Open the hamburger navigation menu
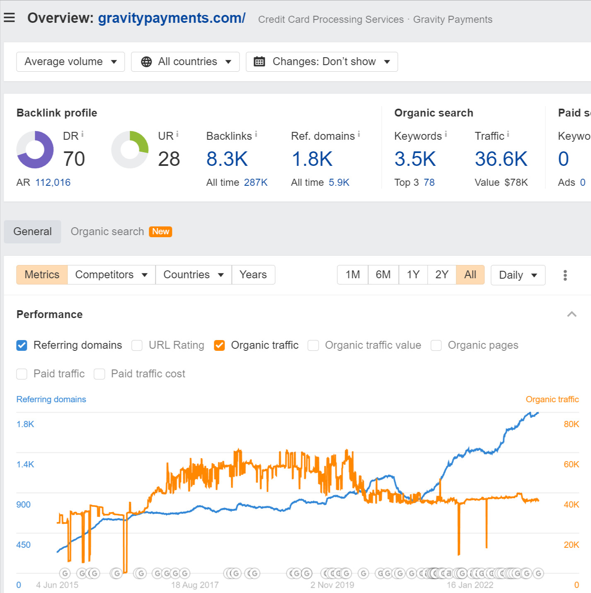The width and height of the screenshot is (591, 593). 9,17
